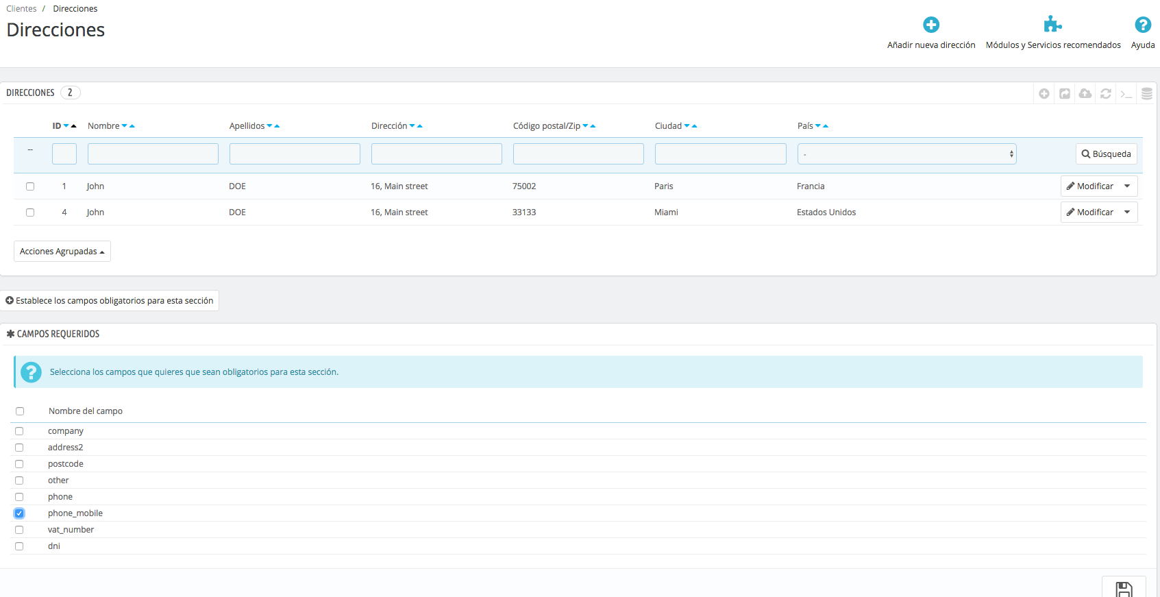
Task: Click the Búsqueda search button
Action: coord(1106,154)
